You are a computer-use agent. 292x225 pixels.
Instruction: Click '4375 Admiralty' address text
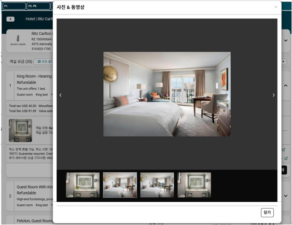click(42, 44)
